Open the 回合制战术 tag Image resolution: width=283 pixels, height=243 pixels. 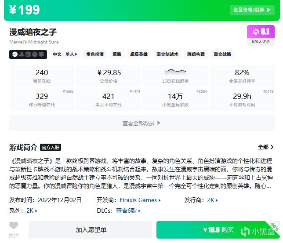[167, 54]
